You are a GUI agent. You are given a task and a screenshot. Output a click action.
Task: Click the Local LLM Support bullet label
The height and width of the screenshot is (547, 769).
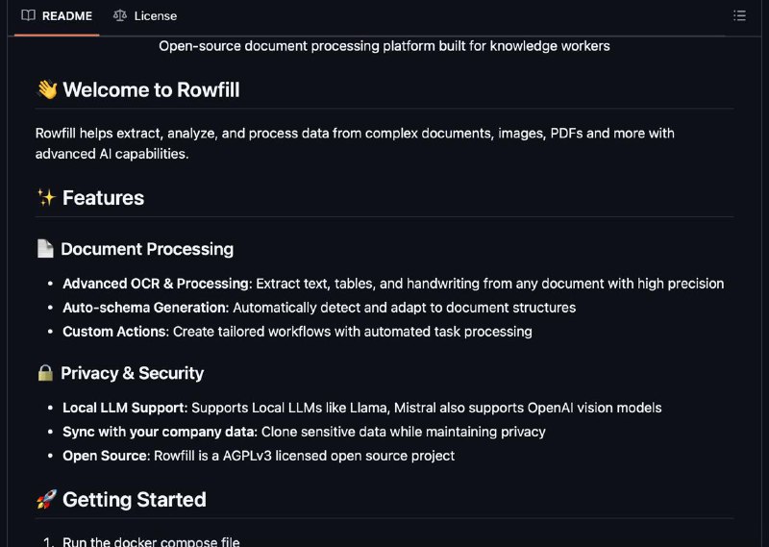[x=125, y=408]
